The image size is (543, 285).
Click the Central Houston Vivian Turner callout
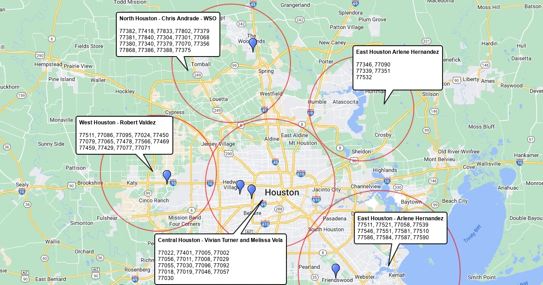pos(220,259)
